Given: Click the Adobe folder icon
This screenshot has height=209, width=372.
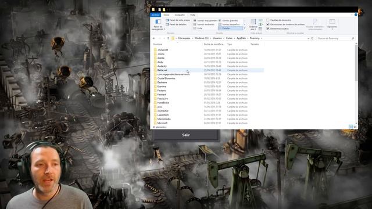Looking at the screenshot, I should tap(155, 58).
